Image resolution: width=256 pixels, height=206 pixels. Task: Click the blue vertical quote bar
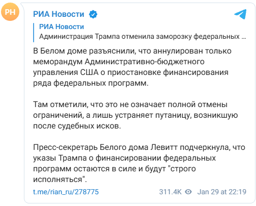point(34,33)
